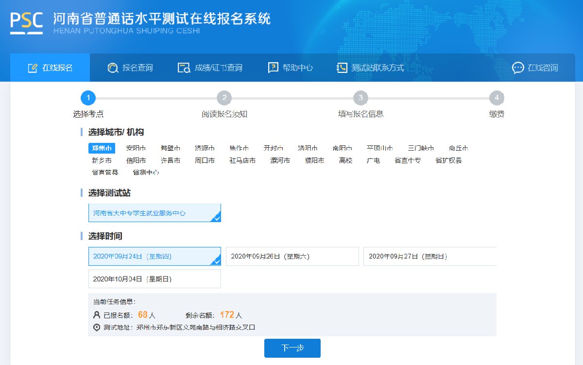Pick the 2020年10月04日 (星期日) time slot
Screen dimensions: 583x365
click(154, 279)
